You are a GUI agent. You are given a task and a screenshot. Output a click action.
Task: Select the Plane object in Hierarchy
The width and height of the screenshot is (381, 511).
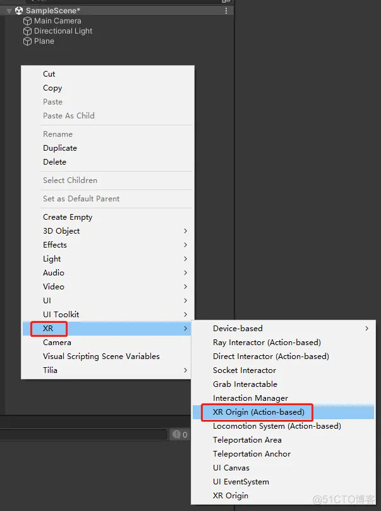(x=44, y=41)
